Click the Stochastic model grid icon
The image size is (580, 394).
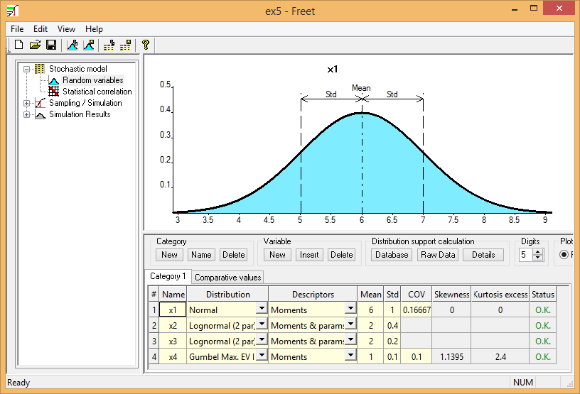point(40,69)
